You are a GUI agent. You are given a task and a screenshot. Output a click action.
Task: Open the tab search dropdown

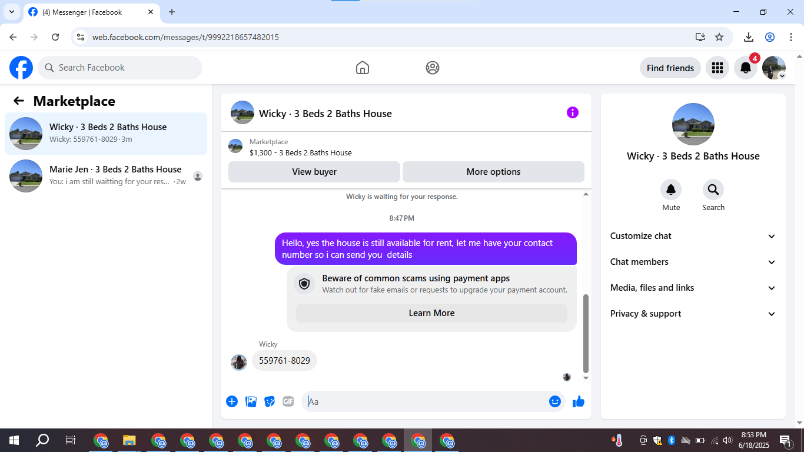coord(11,12)
